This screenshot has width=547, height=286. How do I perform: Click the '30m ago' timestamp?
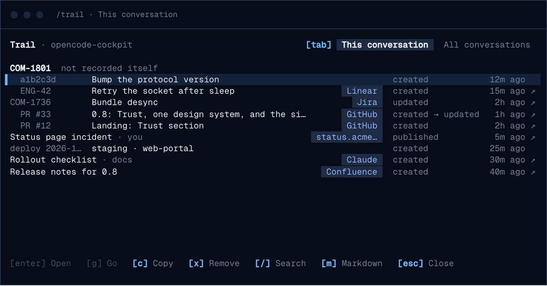point(507,160)
